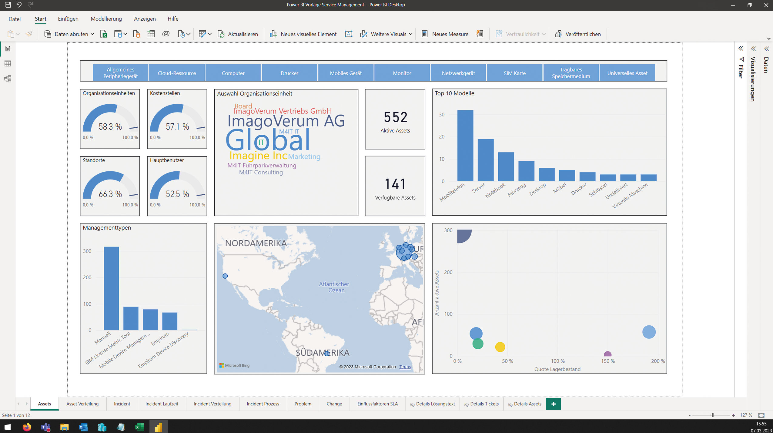Switch to the table data view

[x=8, y=64]
